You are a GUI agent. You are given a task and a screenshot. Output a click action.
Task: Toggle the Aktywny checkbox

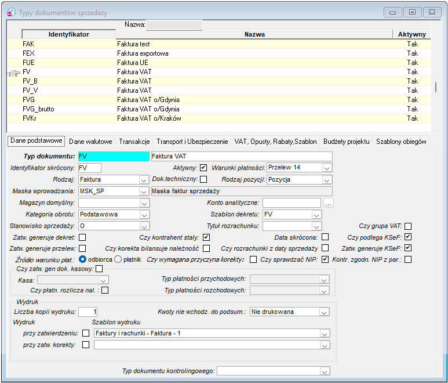pos(203,168)
